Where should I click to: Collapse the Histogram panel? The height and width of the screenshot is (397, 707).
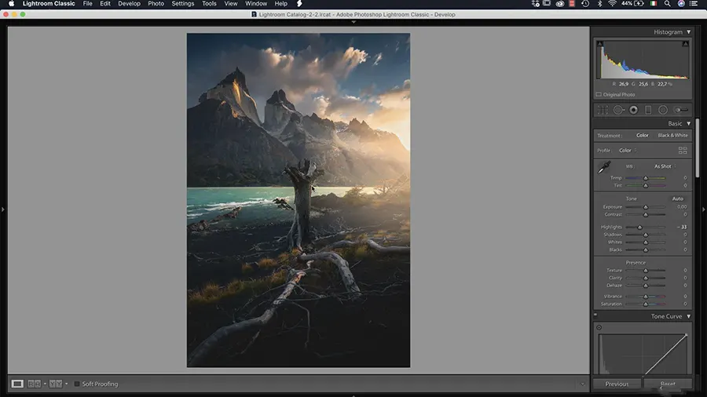(x=689, y=32)
